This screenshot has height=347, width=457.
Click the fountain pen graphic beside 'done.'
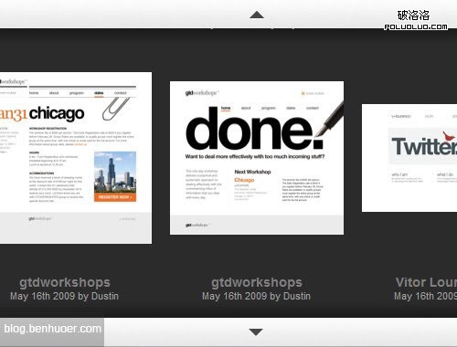[x=330, y=120]
